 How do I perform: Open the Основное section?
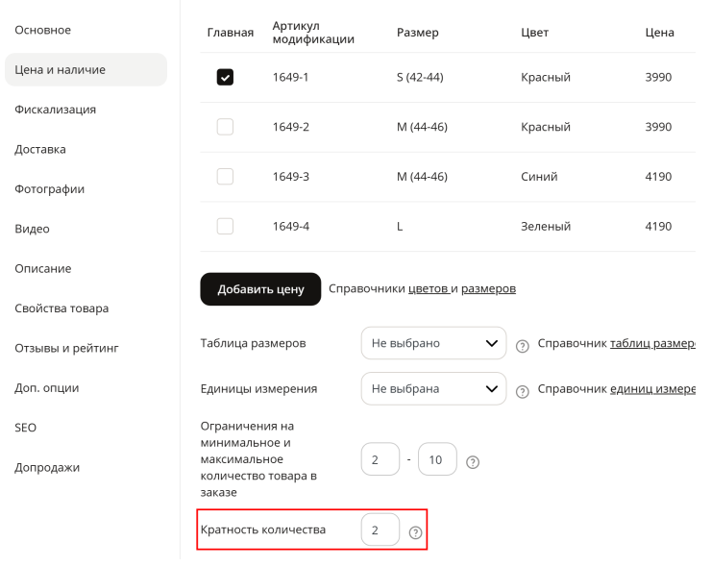click(42, 30)
